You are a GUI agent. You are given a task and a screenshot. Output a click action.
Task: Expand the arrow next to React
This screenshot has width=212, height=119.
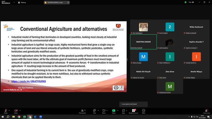click(107, 110)
